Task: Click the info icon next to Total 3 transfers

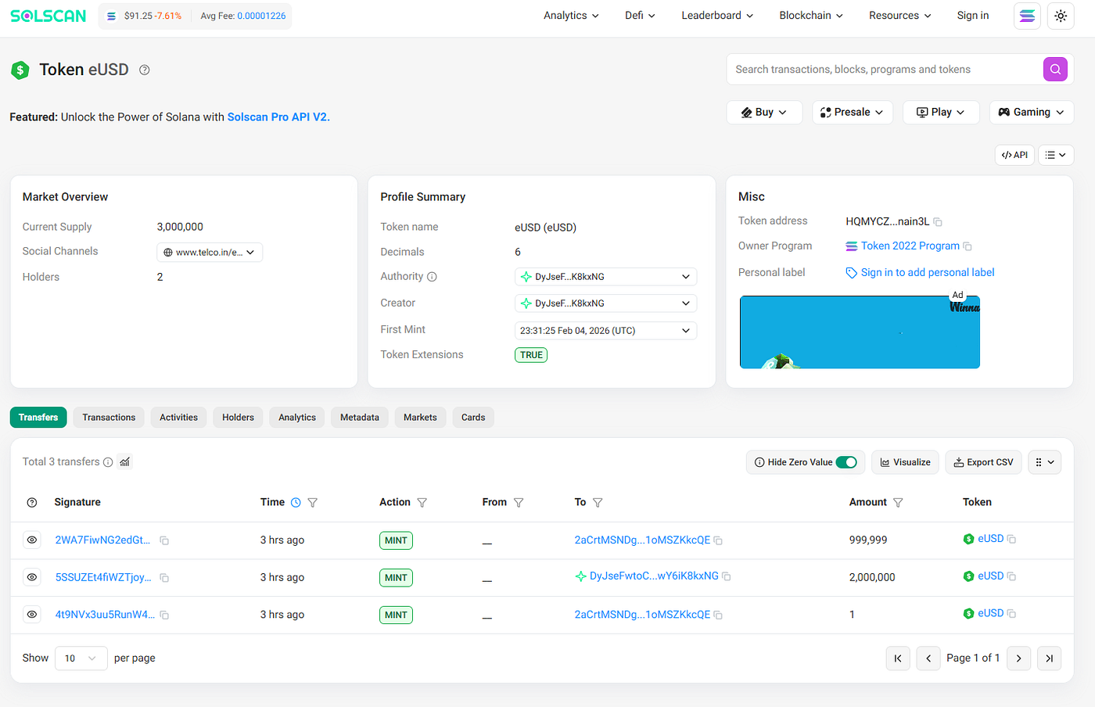Action: point(108,462)
